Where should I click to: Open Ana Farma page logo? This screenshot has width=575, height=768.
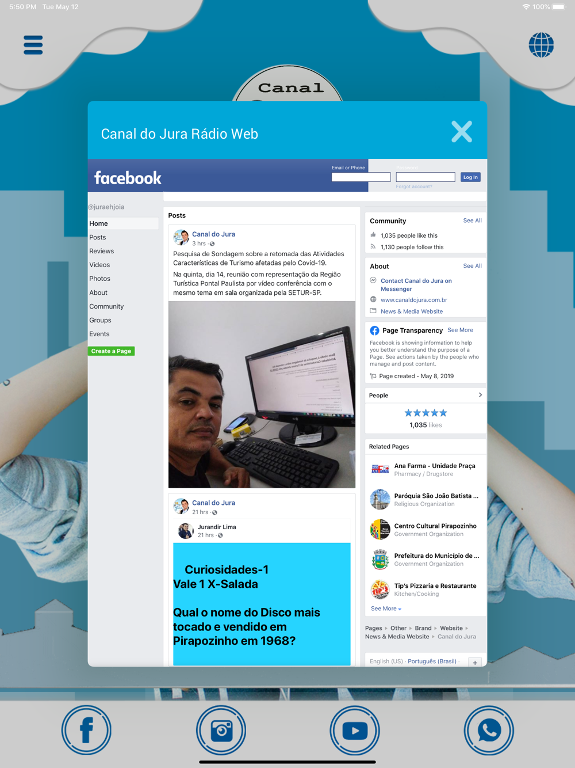point(380,469)
